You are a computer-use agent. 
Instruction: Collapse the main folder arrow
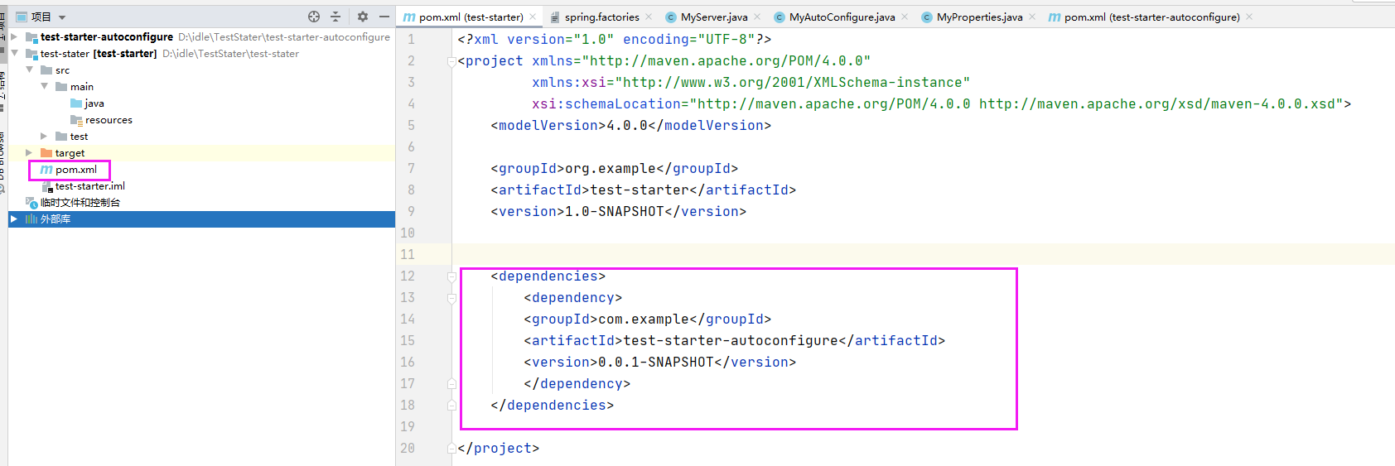pos(45,87)
